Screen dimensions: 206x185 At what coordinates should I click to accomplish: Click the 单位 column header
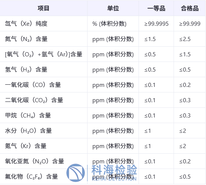coord(113,8)
